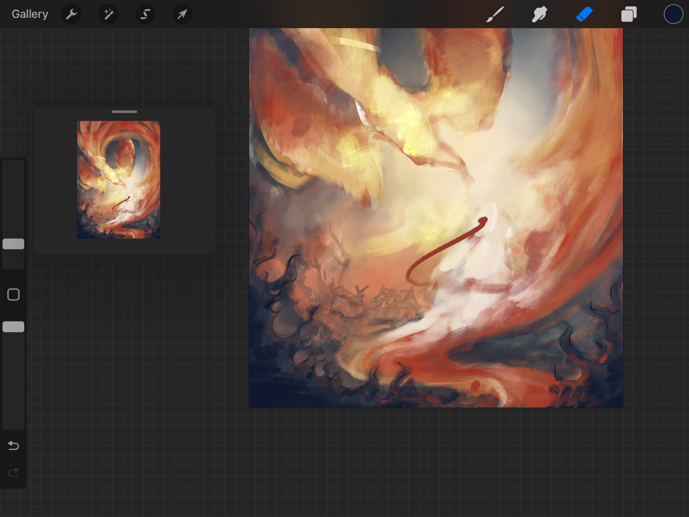Activate the Transform arrow tool

click(182, 14)
